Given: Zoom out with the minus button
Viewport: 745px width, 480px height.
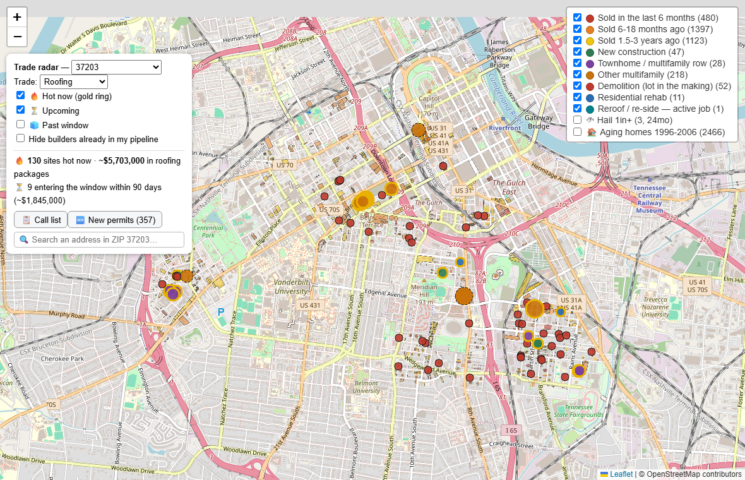Looking at the screenshot, I should pos(17,37).
